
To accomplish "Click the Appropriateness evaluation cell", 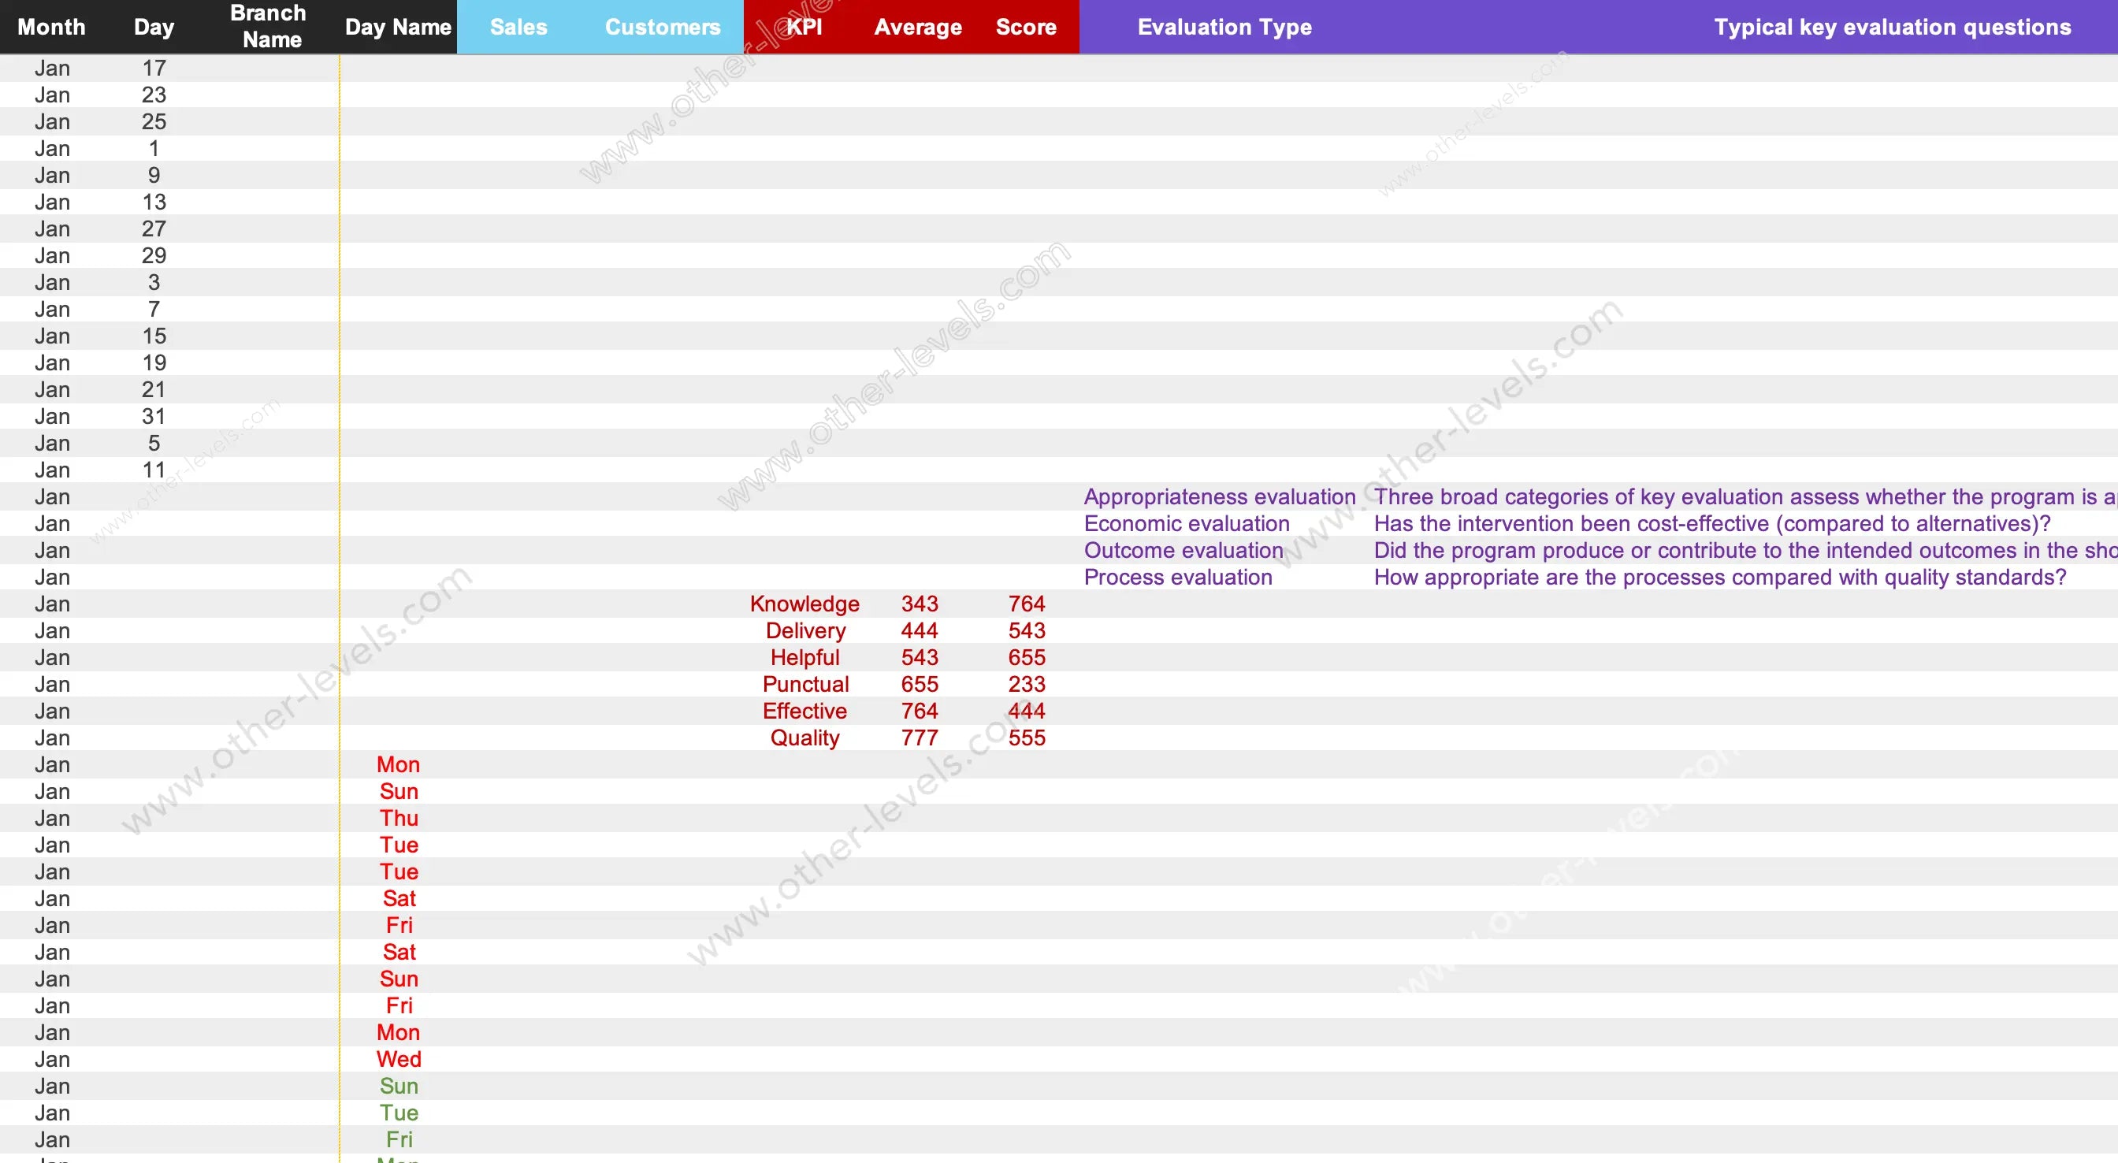I will coord(1218,496).
